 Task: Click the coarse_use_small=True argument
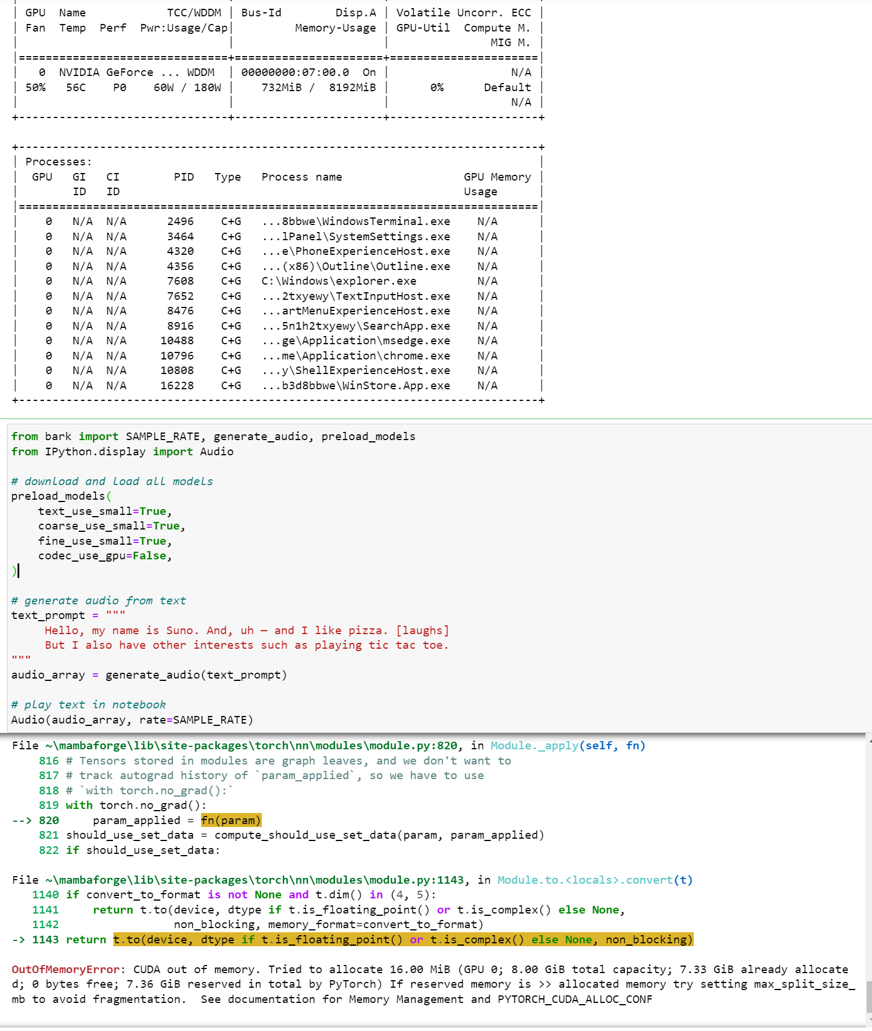[112, 526]
